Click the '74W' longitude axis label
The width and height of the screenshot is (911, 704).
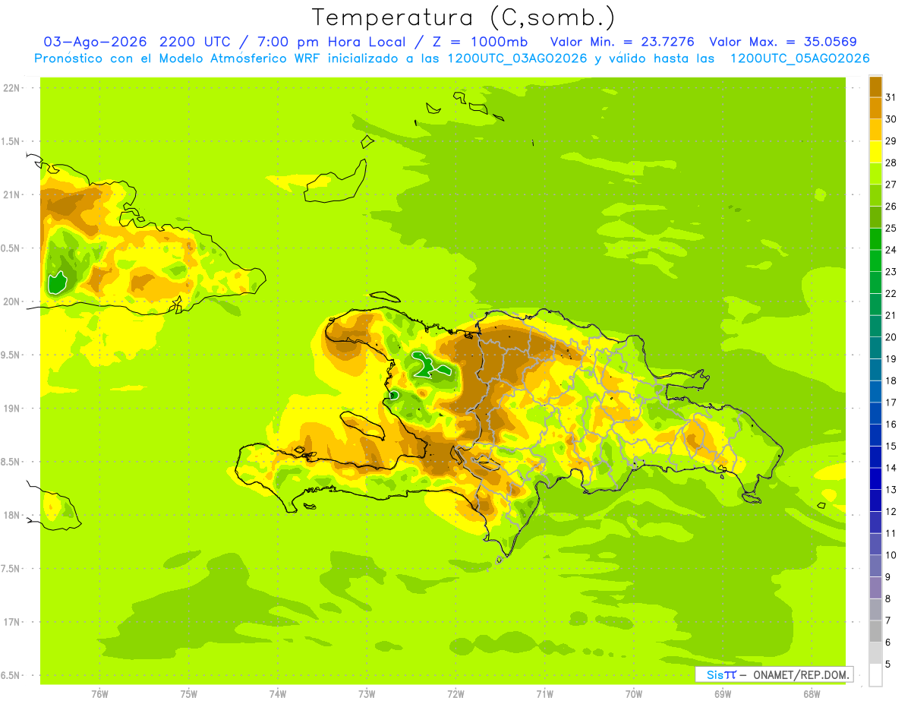pos(278,694)
